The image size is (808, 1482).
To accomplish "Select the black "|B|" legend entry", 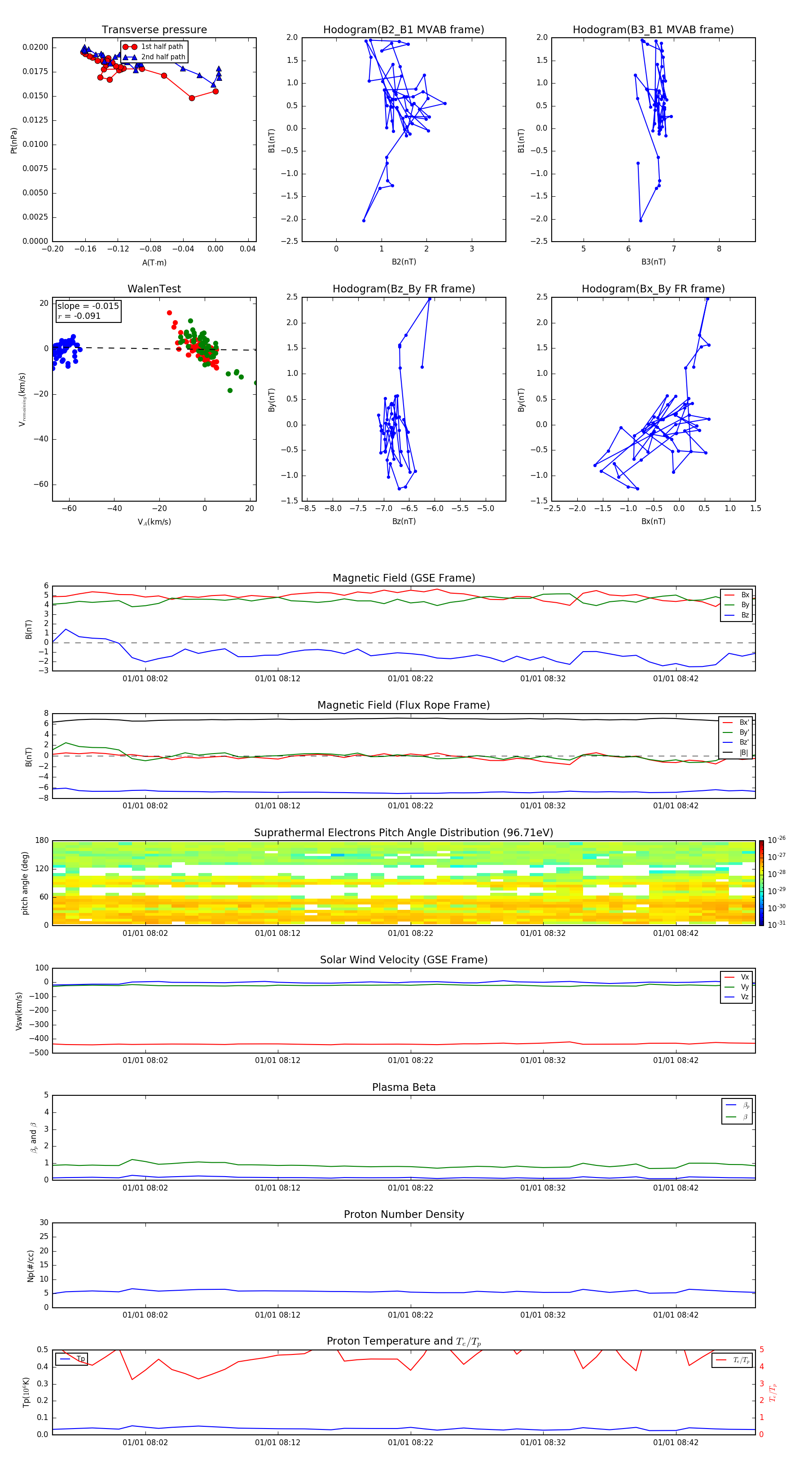I will (736, 753).
